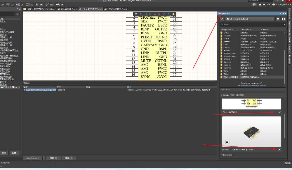Select the LM3886 component row

(x=252, y=36)
